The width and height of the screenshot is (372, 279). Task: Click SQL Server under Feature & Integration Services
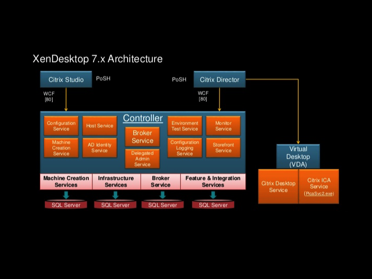213,205
